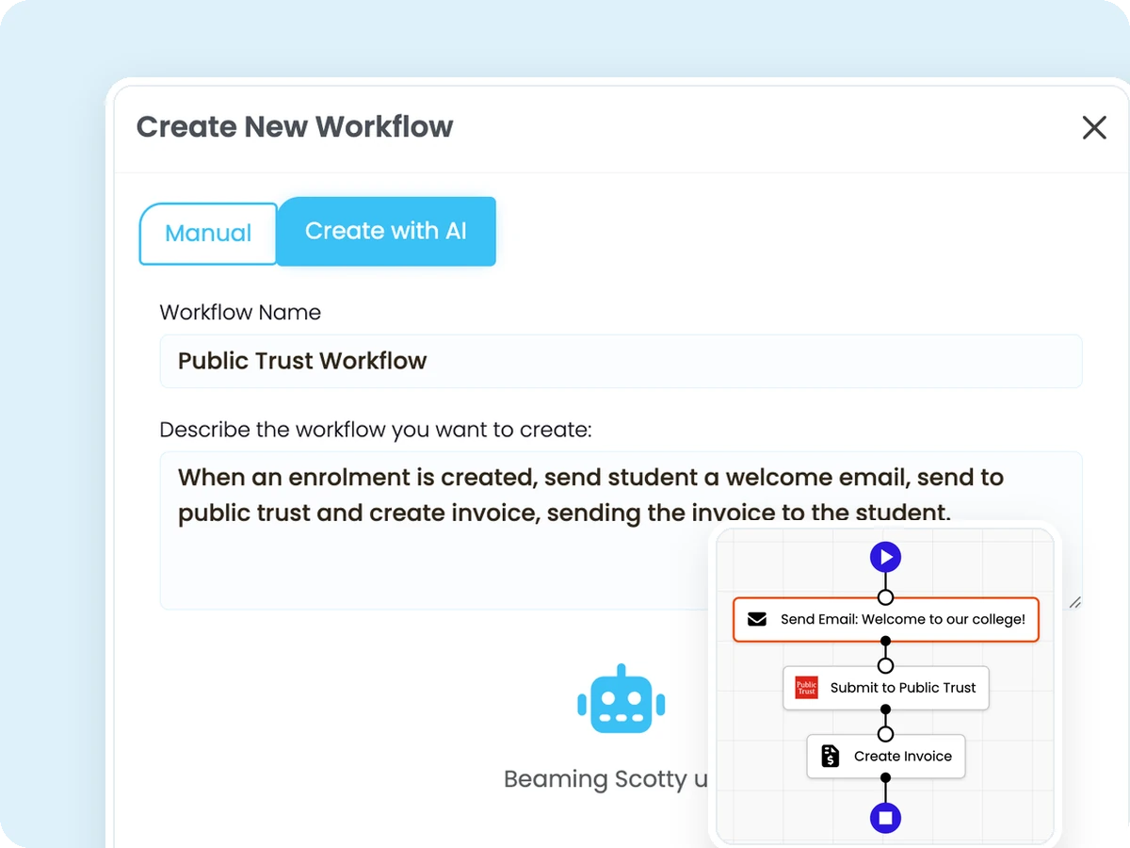The image size is (1130, 848).
Task: Select the Create with AI tab
Action: 386,231
